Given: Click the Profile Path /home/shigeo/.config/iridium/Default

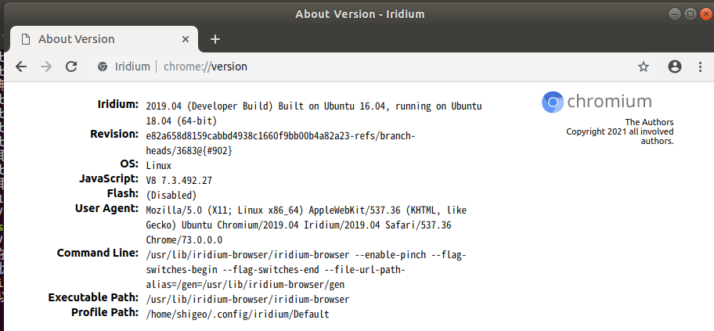Looking at the screenshot, I should [237, 315].
